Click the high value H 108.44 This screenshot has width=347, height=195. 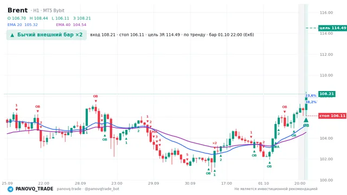click(x=38, y=18)
